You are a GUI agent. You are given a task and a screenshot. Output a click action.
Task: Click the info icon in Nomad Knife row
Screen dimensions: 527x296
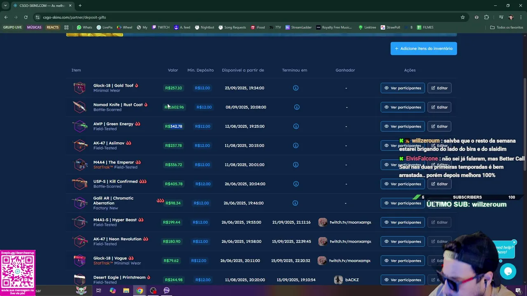coord(296,107)
